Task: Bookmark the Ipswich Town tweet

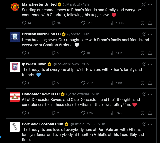Action: point(142,83)
